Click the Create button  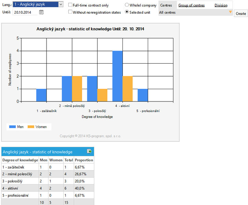[241, 14]
